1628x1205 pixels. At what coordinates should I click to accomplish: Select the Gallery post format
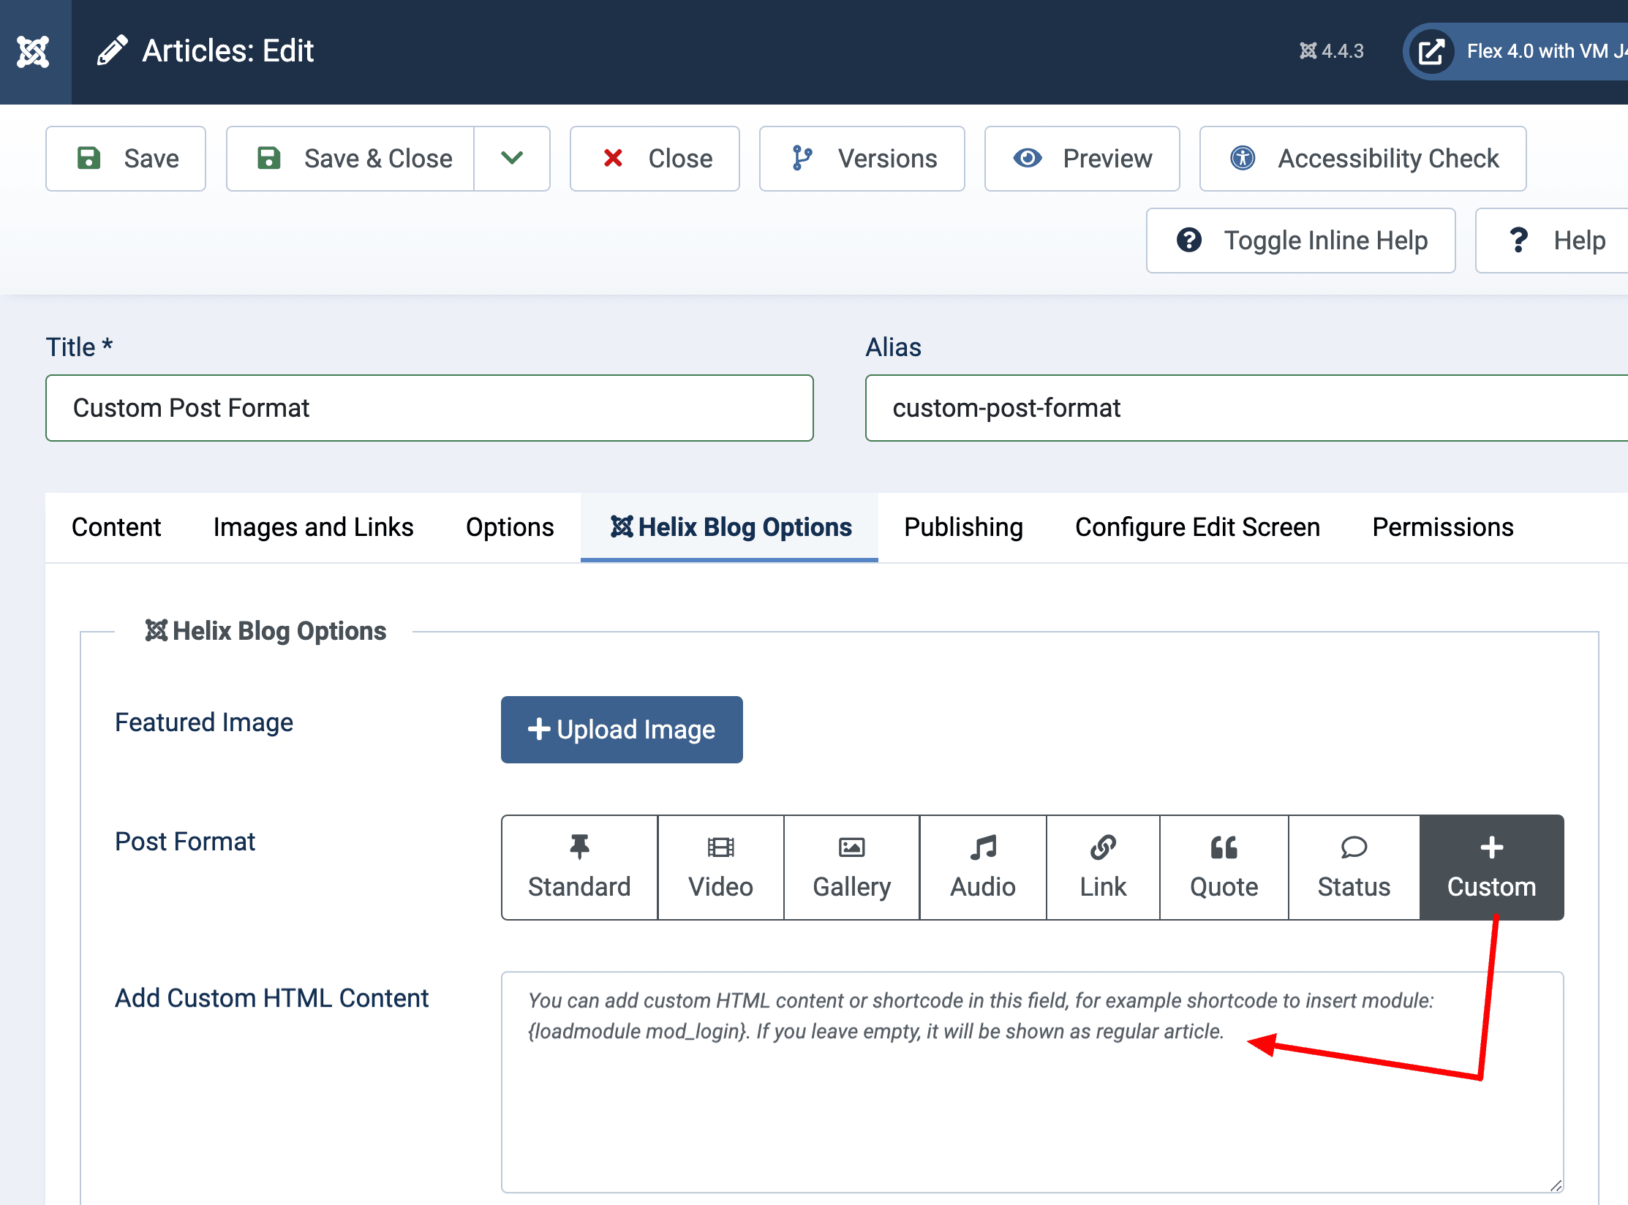(851, 866)
